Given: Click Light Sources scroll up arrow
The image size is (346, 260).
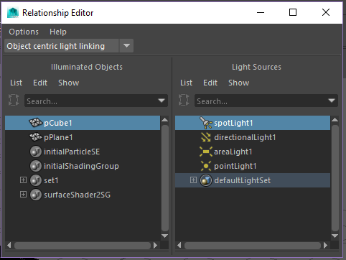Looking at the screenshot, I should click(x=335, y=120).
